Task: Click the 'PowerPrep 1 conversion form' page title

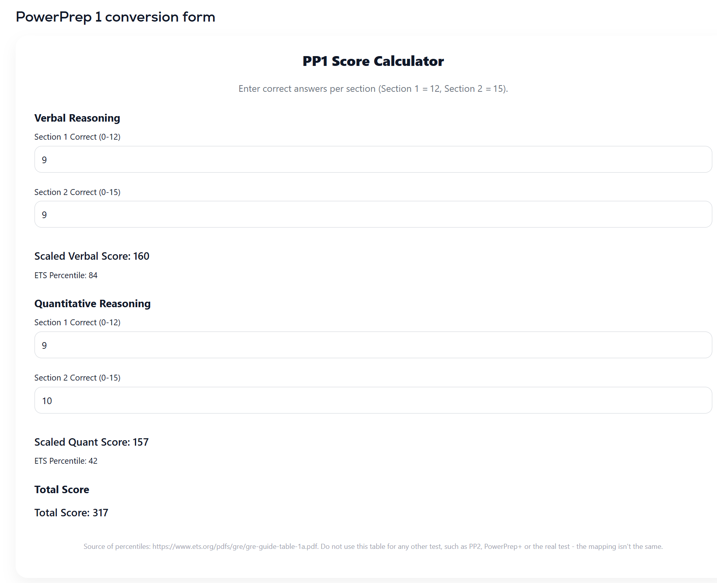Action: (x=115, y=17)
